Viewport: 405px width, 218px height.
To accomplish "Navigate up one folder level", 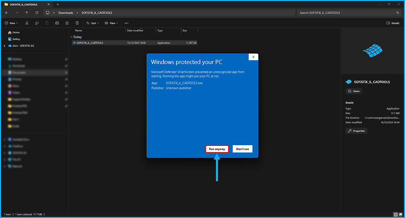I will click(x=26, y=13).
